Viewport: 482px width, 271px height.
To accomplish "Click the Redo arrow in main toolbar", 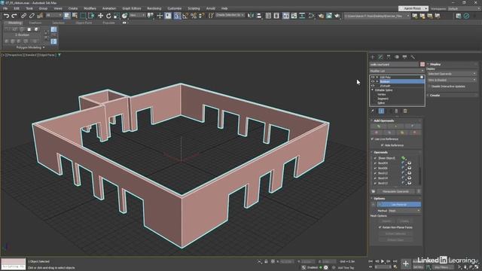I will pos(14,16).
